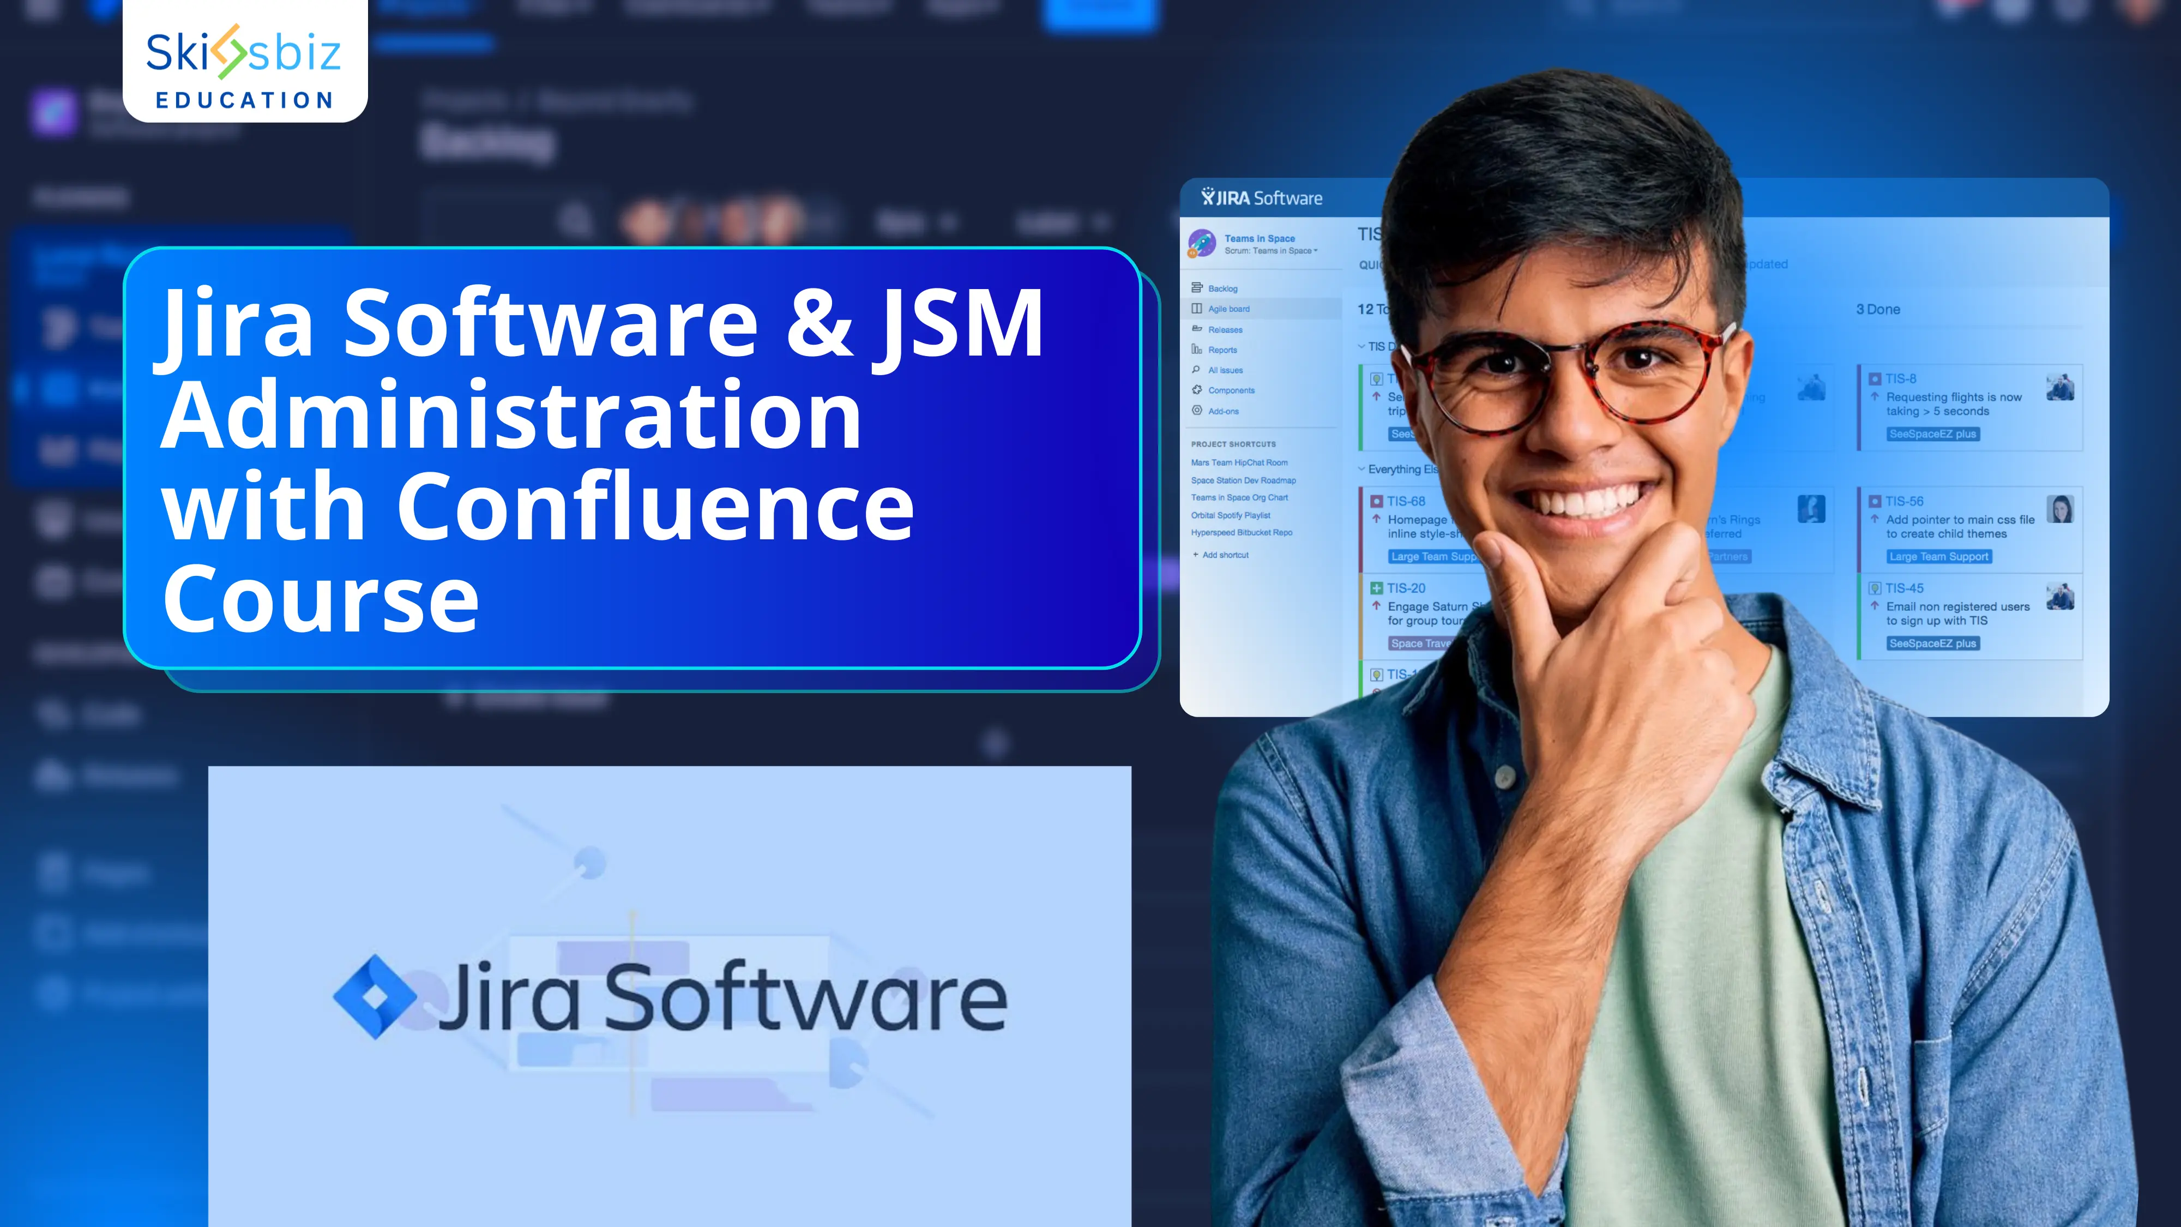Select the All issues magnifier icon

point(1196,370)
